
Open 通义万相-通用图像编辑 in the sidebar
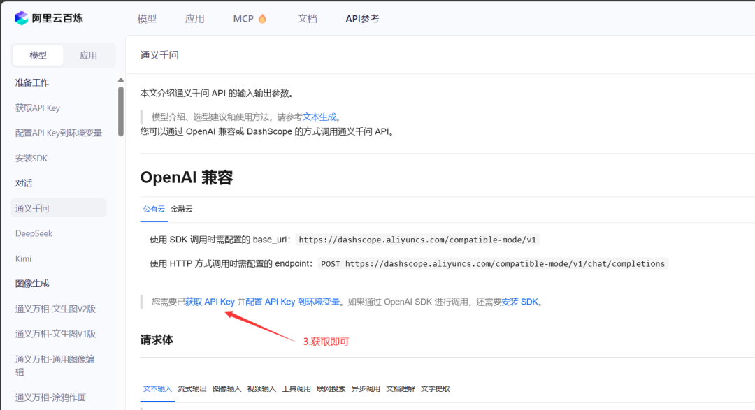coord(55,365)
